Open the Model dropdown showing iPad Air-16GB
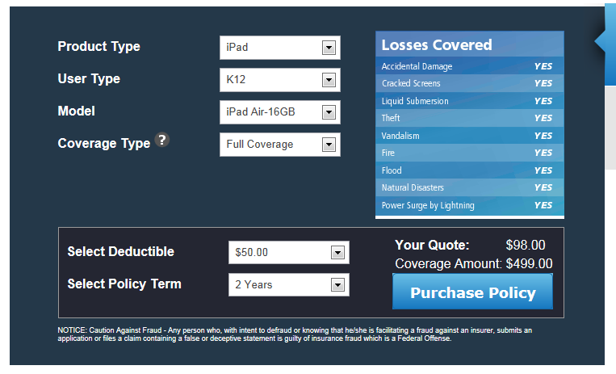 tap(280, 112)
